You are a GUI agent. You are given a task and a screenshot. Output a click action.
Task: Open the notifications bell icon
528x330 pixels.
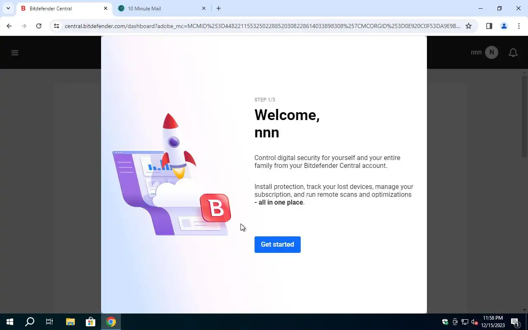[x=513, y=52]
